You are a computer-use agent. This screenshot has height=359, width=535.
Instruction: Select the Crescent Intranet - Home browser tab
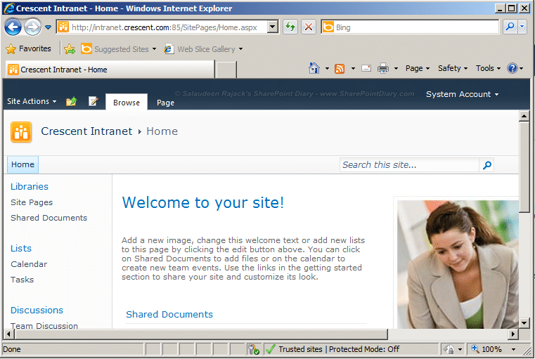[110, 70]
